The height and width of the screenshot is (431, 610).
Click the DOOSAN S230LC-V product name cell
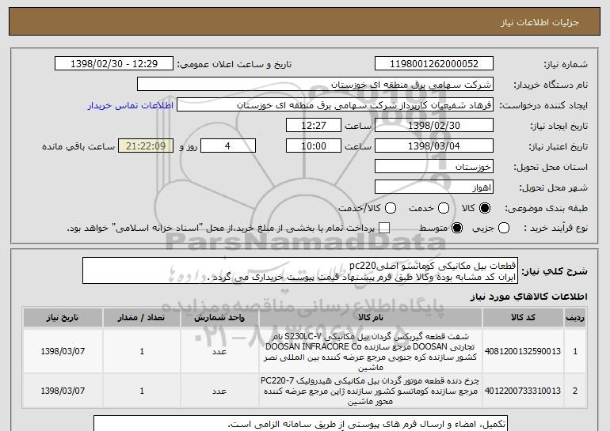(x=371, y=351)
